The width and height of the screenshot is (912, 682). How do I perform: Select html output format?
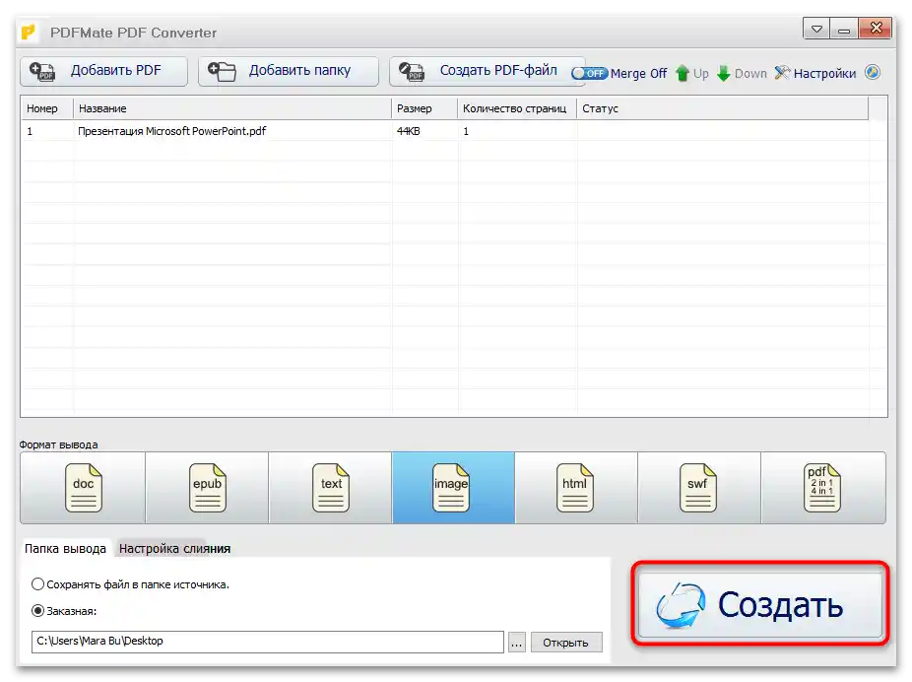(x=576, y=488)
